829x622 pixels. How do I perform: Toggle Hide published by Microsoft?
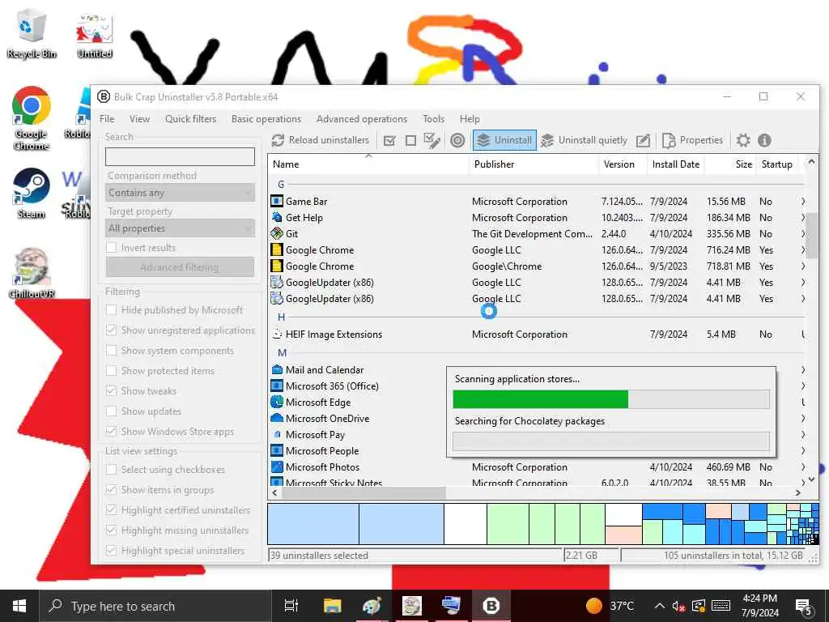[112, 309]
